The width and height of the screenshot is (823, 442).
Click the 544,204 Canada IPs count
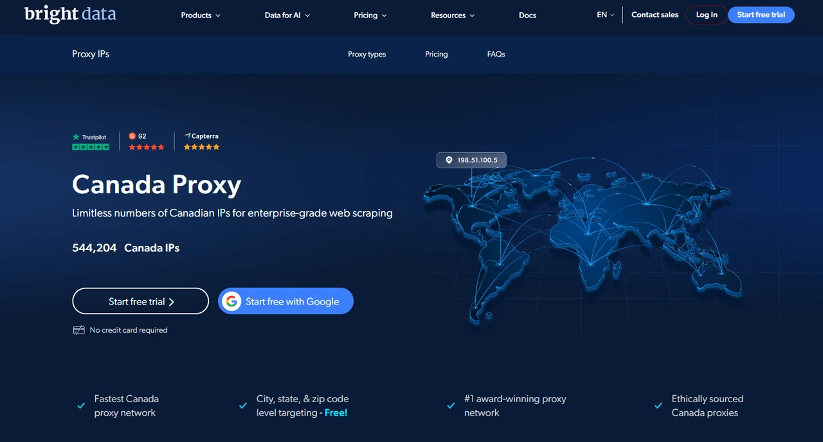point(126,248)
